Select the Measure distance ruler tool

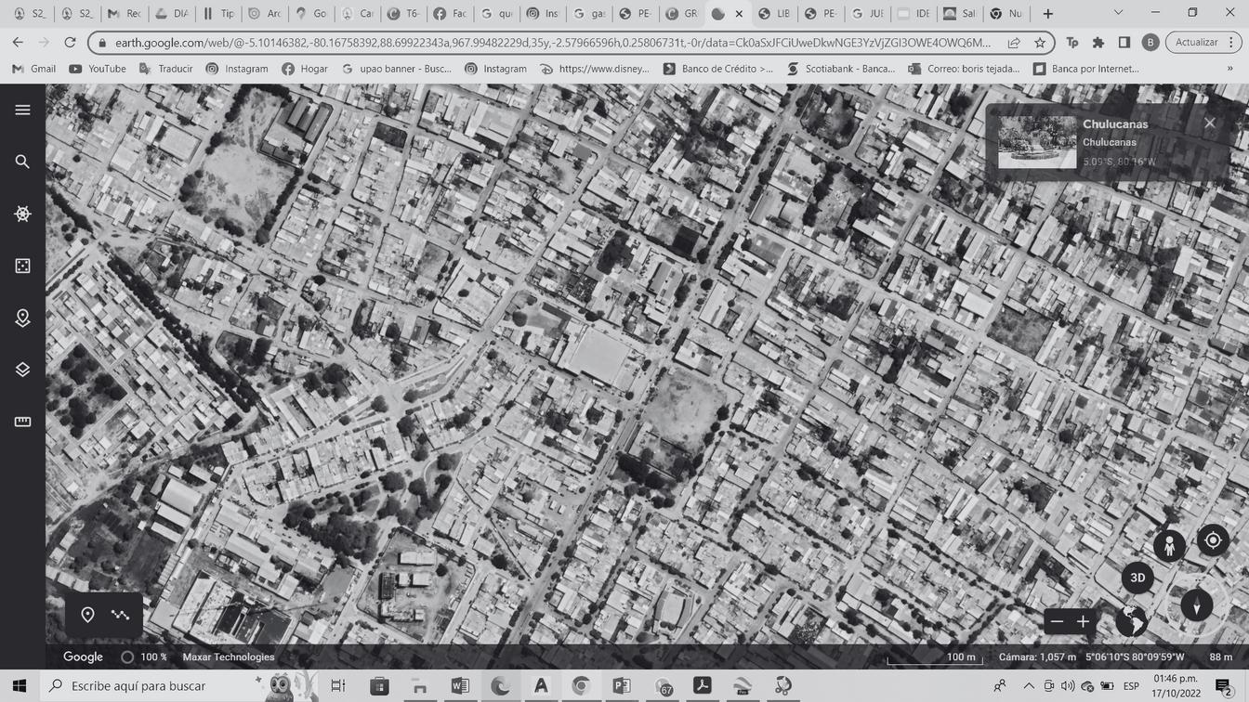[22, 422]
